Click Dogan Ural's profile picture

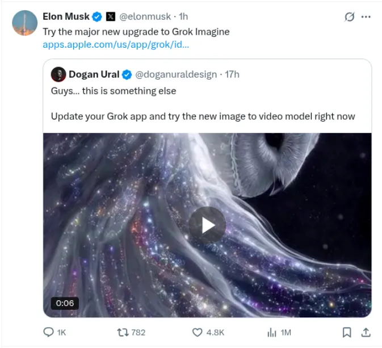pyautogui.click(x=58, y=74)
